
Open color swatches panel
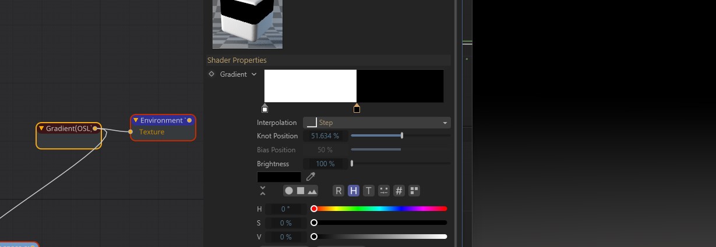(414, 191)
